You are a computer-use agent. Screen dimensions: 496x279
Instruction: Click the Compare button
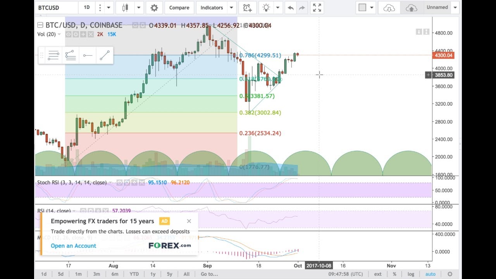(x=179, y=8)
